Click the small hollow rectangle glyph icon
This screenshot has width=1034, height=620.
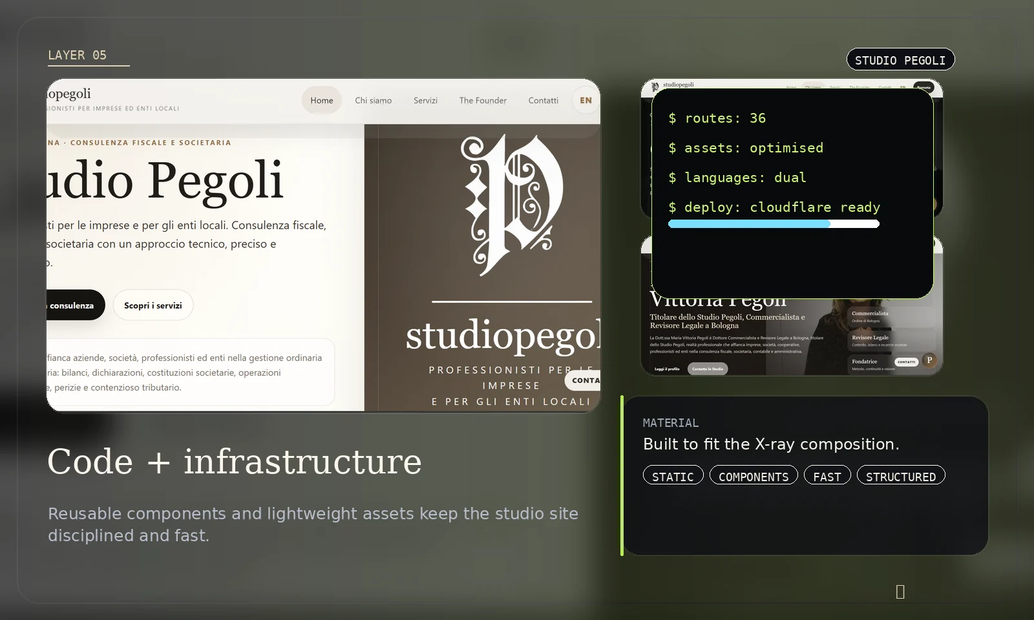point(900,592)
